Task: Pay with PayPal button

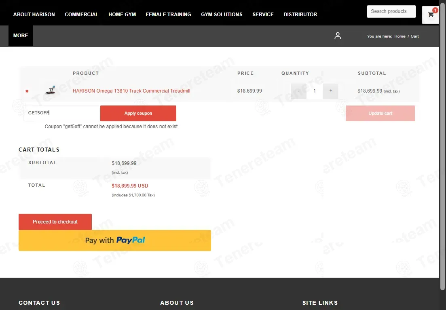Action: [115, 240]
